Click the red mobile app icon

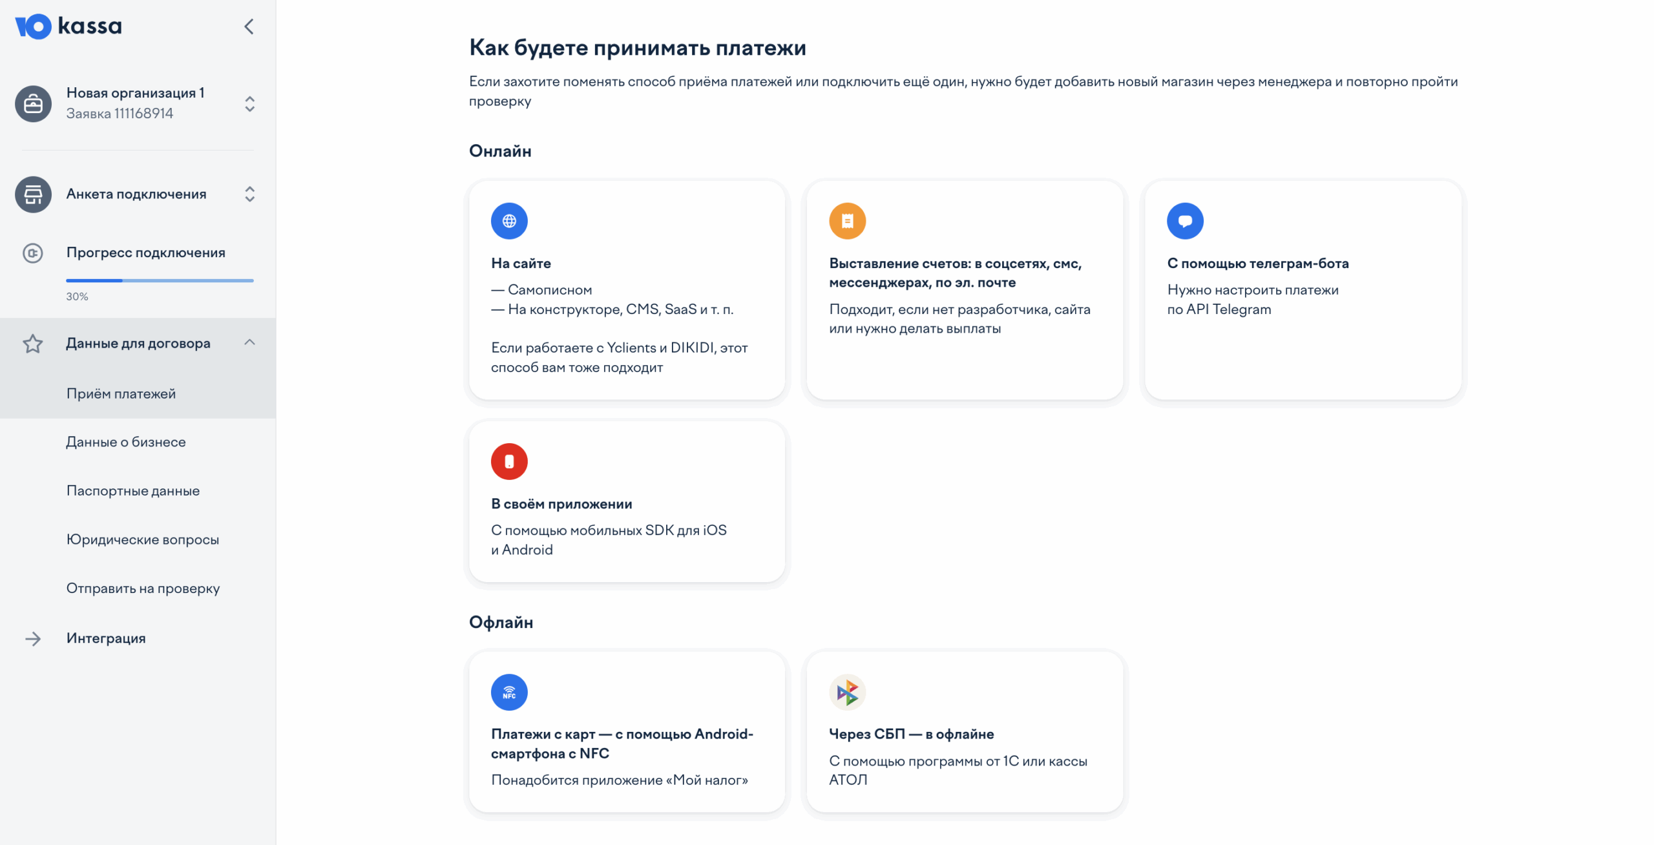point(509,461)
